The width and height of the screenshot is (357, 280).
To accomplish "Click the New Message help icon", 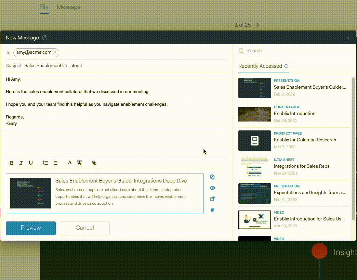I will coord(45,38).
